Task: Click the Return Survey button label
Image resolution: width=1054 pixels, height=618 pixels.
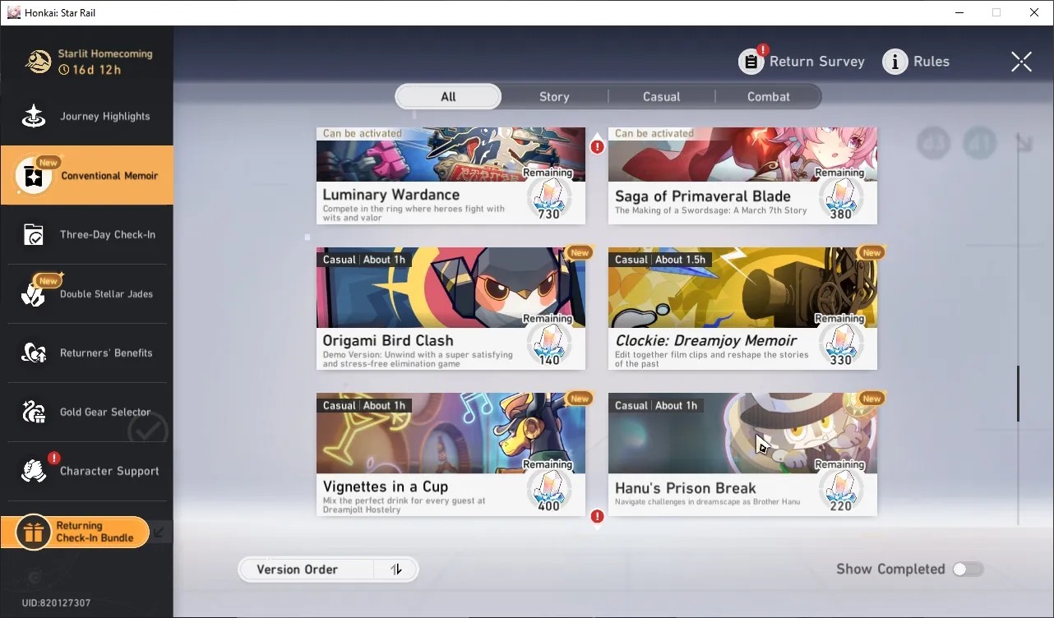Action: pyautogui.click(x=817, y=62)
